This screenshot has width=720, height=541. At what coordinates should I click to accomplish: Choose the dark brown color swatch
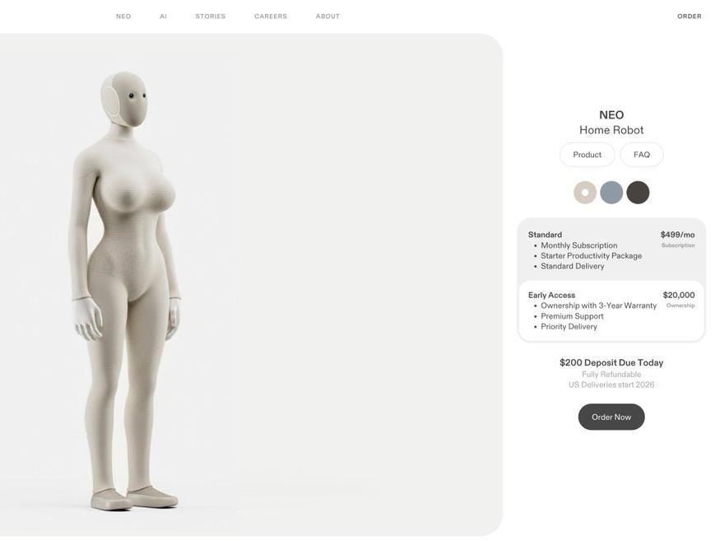(638, 192)
